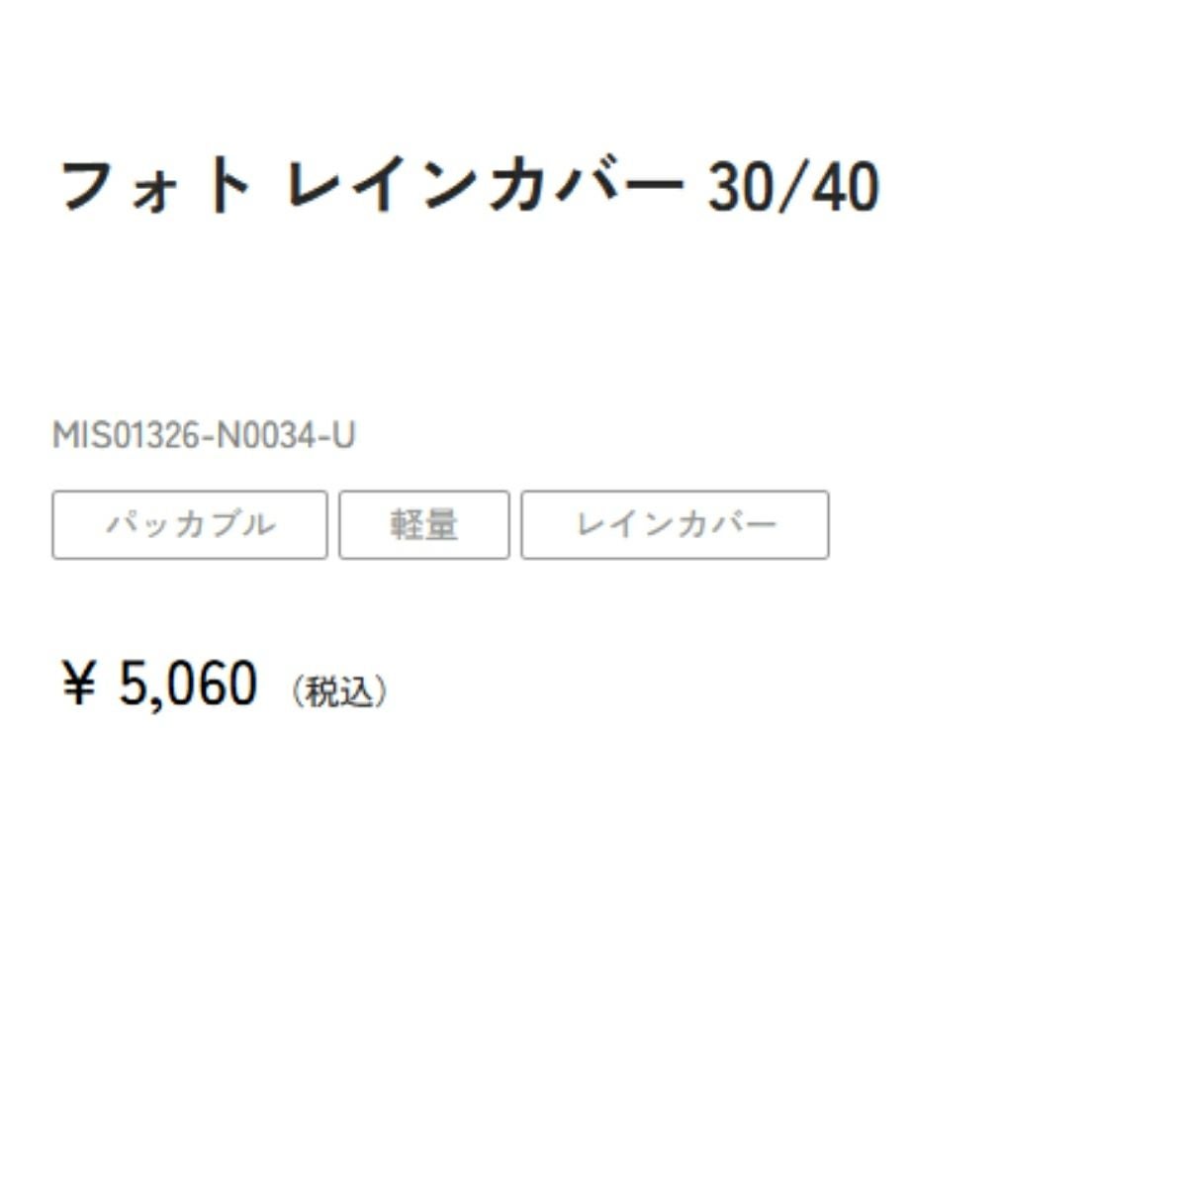Click the number 40 in the title
This screenshot has height=1187, width=1187.
848,188
